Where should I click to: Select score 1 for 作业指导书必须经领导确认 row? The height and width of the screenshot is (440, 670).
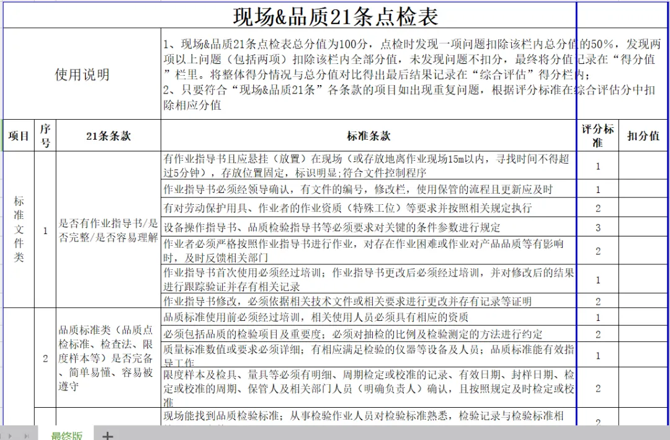(598, 189)
